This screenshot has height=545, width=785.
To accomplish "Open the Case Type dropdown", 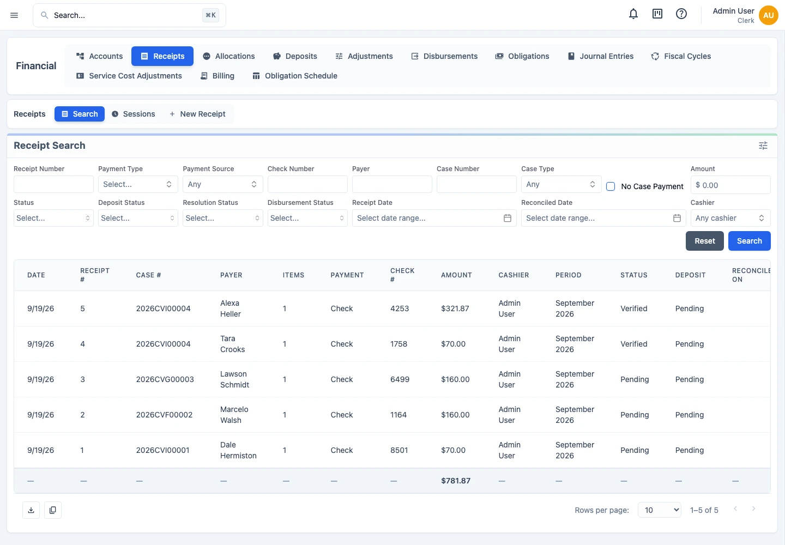I will [x=561, y=184].
